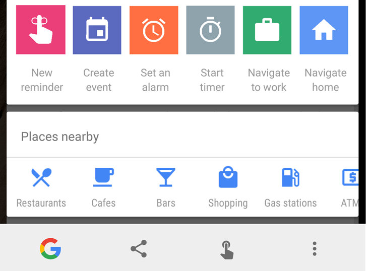
Task: Tap the Restaurants text label
Action: 41,203
